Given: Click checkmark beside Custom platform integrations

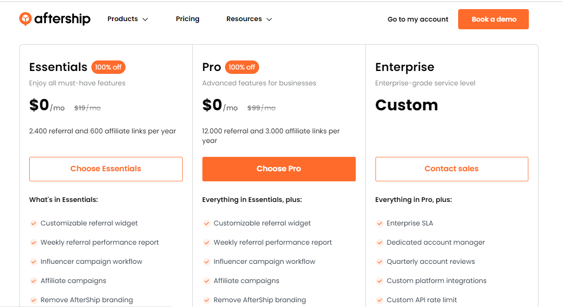Looking at the screenshot, I should (x=380, y=281).
